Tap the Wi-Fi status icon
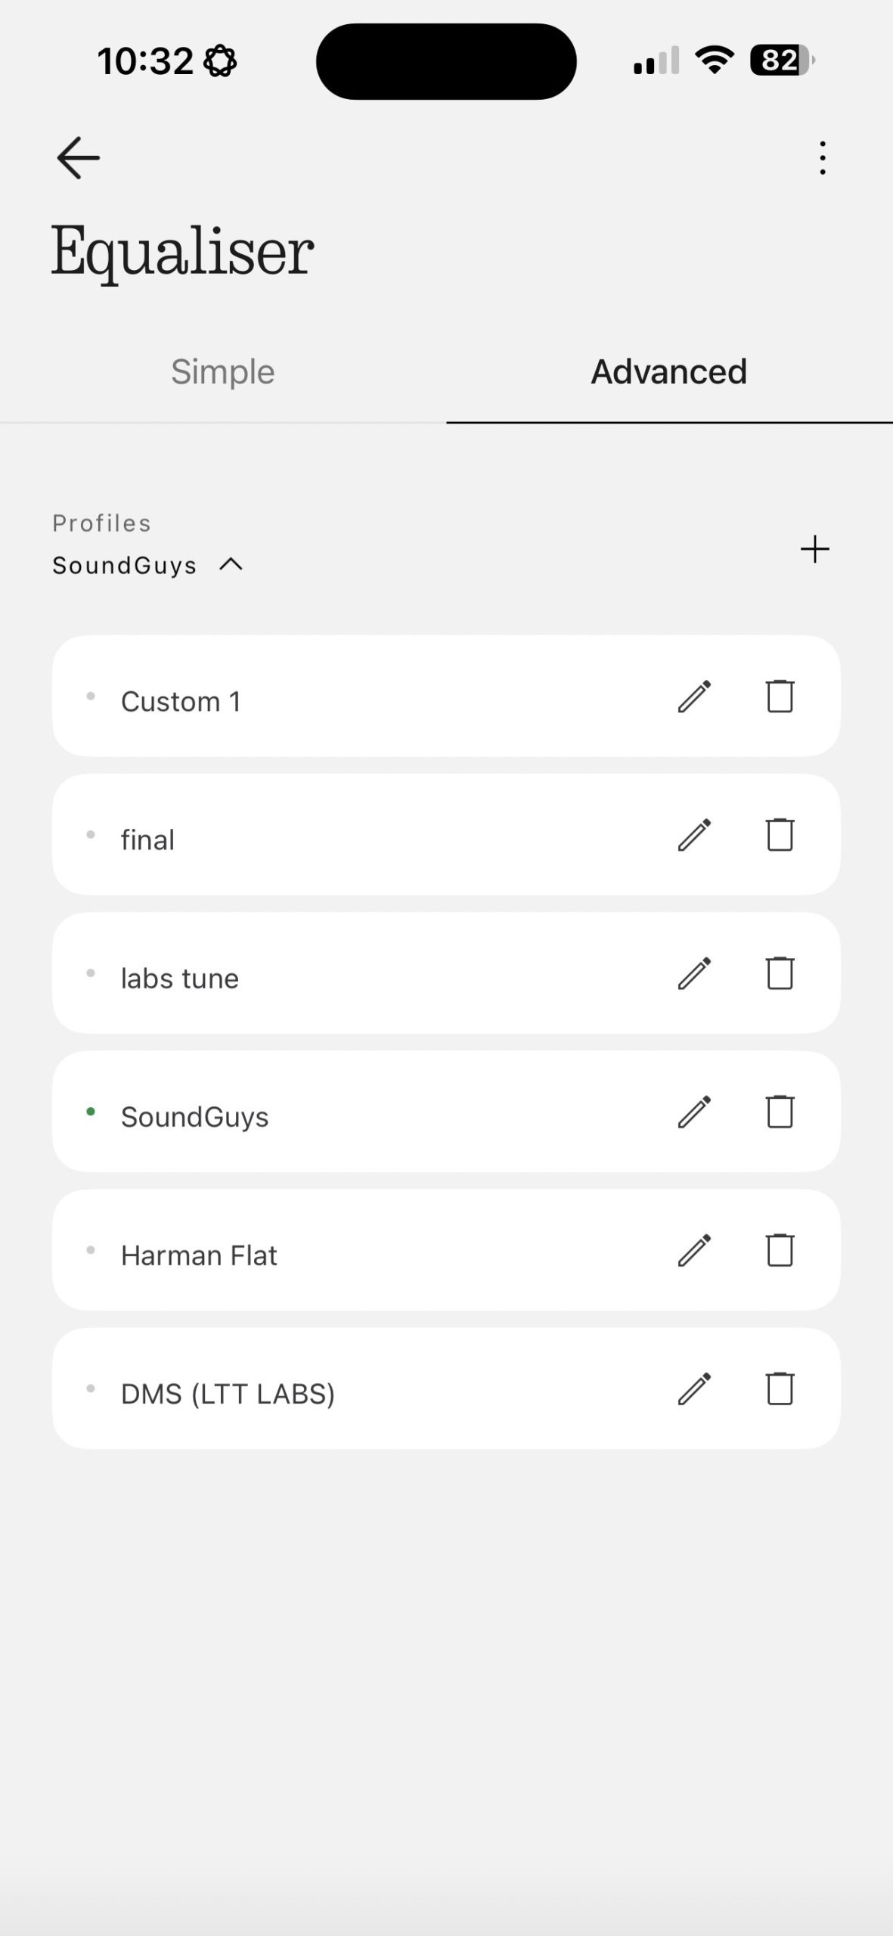 coord(715,60)
